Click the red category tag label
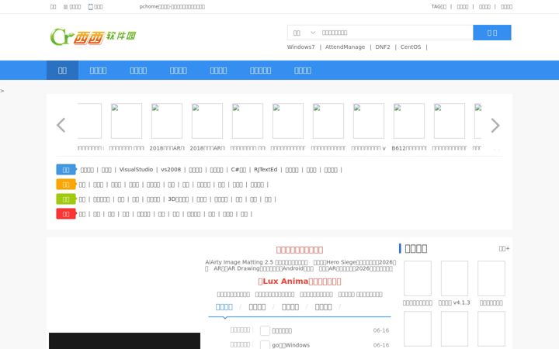The image size is (559, 349). (66, 214)
